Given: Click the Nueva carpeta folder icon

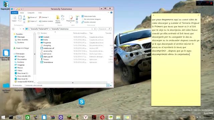Looking at the screenshot, I should (58, 19).
